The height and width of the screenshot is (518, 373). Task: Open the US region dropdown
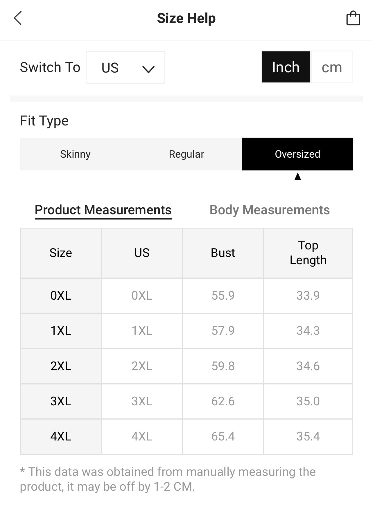click(125, 67)
